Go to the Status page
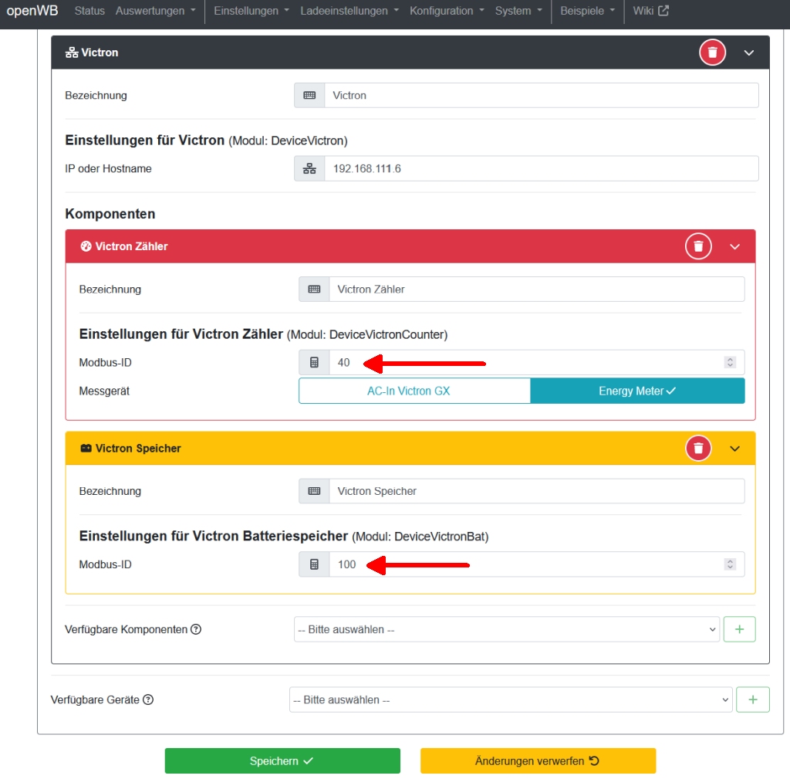This screenshot has height=779, width=790. click(x=89, y=11)
